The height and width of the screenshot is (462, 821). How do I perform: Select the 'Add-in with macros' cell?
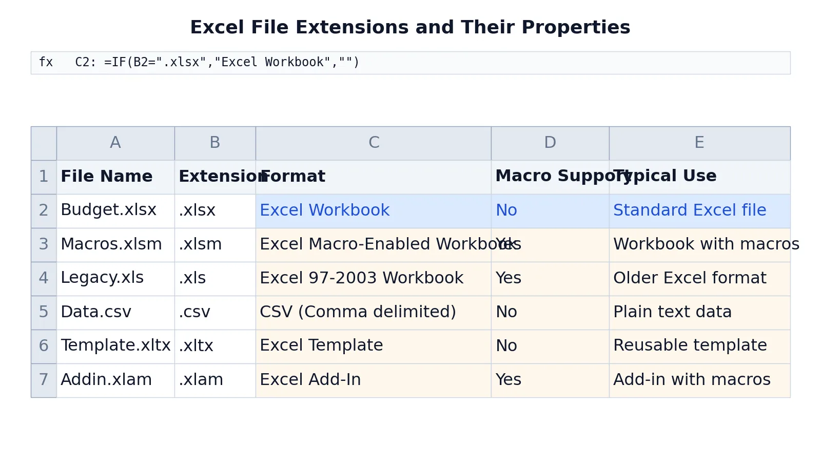tap(699, 380)
